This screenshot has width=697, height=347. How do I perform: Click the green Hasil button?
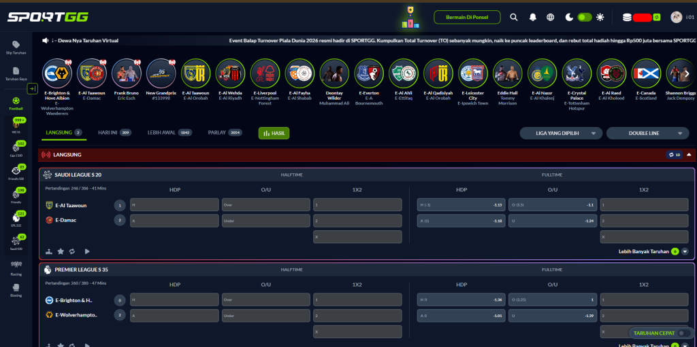point(274,133)
